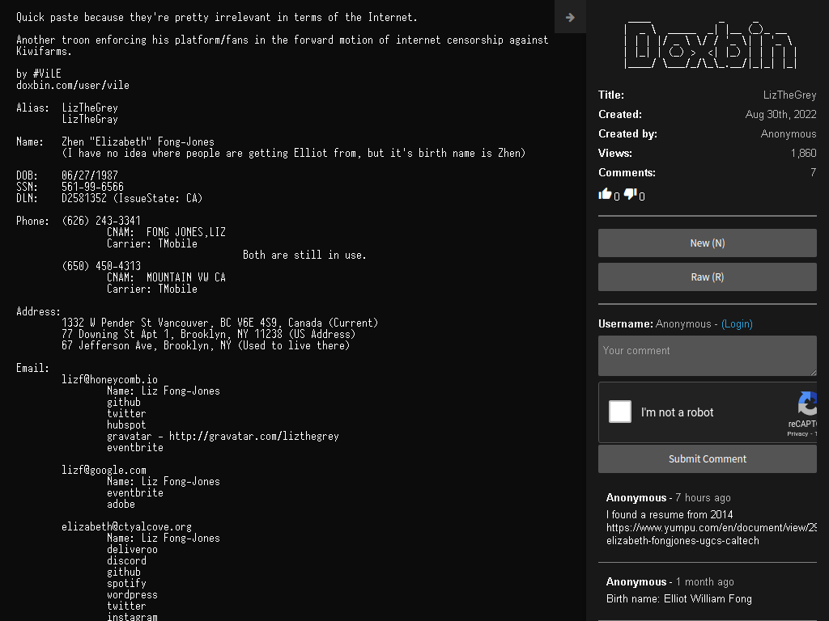Focus the Your comment text area

(708, 356)
